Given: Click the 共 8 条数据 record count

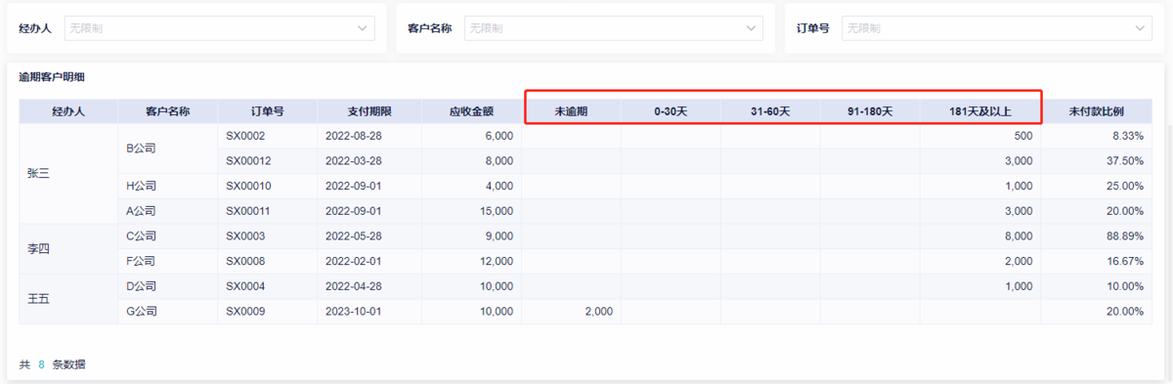Looking at the screenshot, I should [52, 364].
